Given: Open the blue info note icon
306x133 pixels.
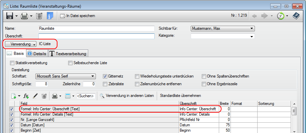Looking at the screenshot, I should 50,16.
